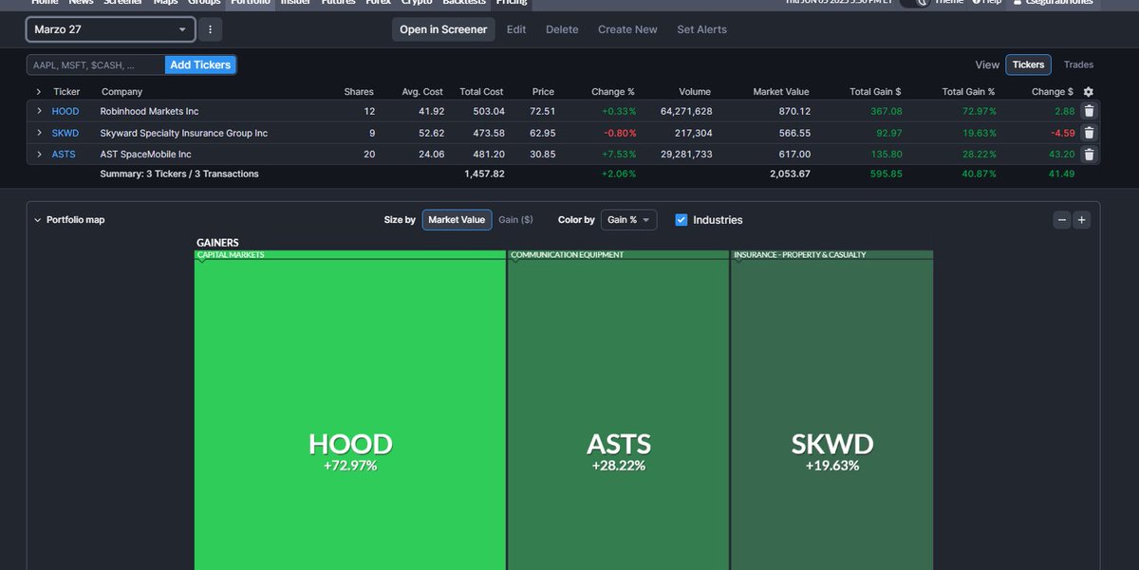This screenshot has height=570, width=1139.
Task: Sort by Total Cost column header
Action: [x=481, y=92]
